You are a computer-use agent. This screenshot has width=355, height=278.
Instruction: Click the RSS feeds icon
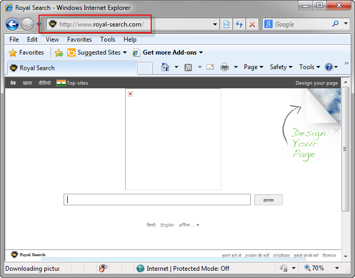pyautogui.click(x=188, y=67)
